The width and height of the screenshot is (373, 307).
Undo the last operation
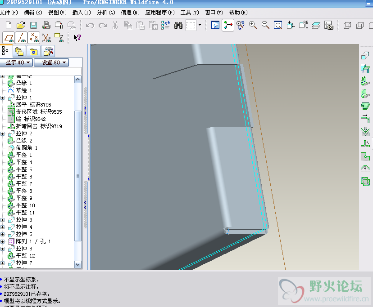pos(90,25)
